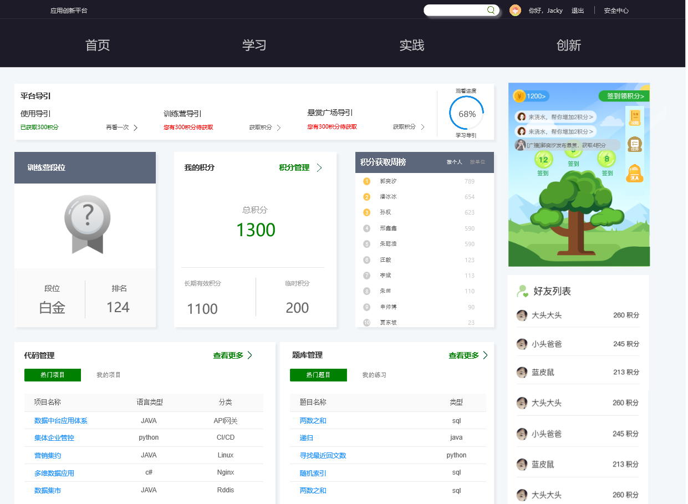The image size is (688, 504).
Task: Click the 白金 rank label
Action: tap(52, 308)
